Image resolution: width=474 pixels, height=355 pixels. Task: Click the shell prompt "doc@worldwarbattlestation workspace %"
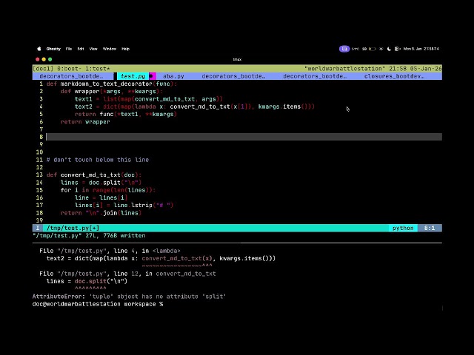click(x=98, y=304)
